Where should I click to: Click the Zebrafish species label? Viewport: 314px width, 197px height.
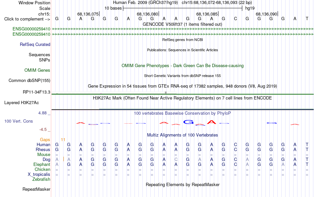pos(41,179)
